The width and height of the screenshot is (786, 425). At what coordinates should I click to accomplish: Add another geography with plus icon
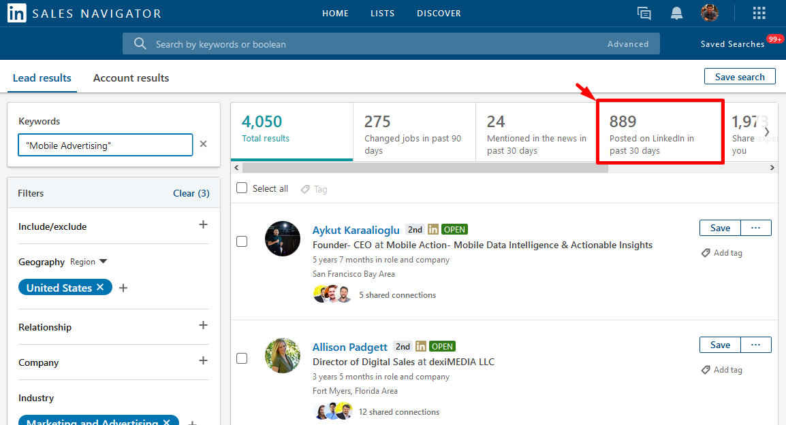click(x=123, y=288)
